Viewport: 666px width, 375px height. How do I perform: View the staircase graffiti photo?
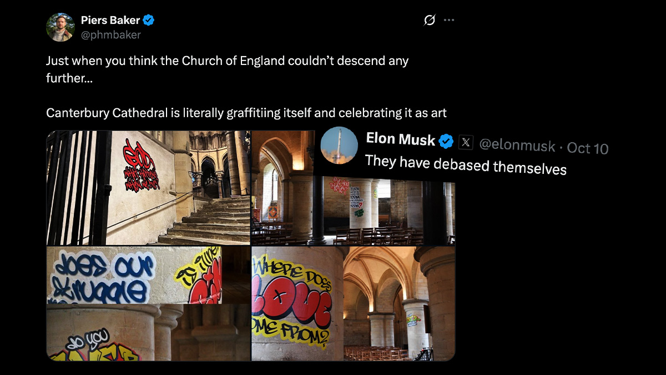(148, 188)
